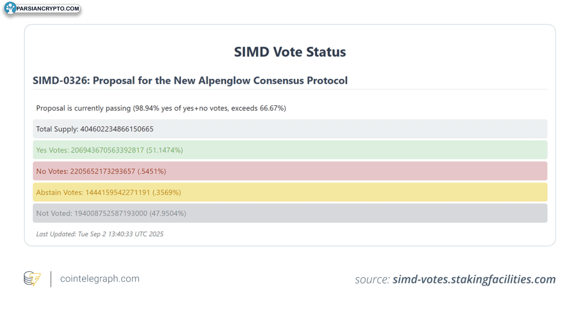Click the red No Votes bar
This screenshot has height=310, width=580.
pyautogui.click(x=289, y=171)
